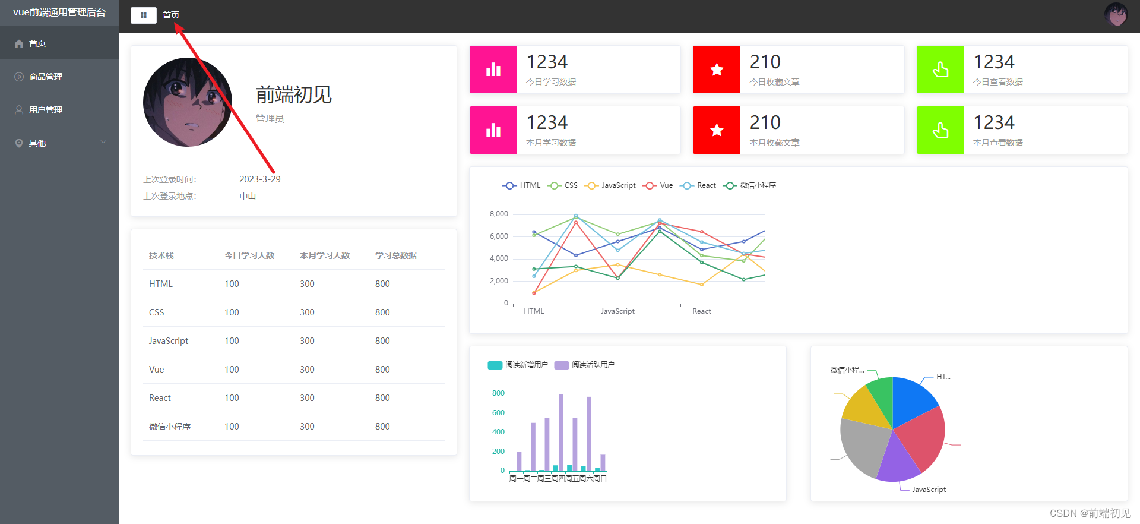Click the 技术栈 column header

tap(161, 255)
